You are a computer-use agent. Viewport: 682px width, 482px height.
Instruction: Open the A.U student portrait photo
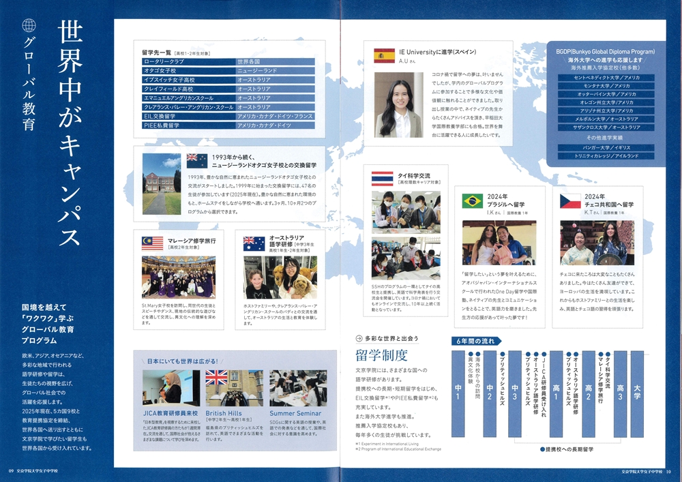pos(398,105)
